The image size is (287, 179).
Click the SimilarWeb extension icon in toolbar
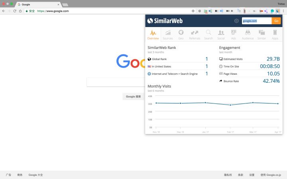click(x=278, y=11)
